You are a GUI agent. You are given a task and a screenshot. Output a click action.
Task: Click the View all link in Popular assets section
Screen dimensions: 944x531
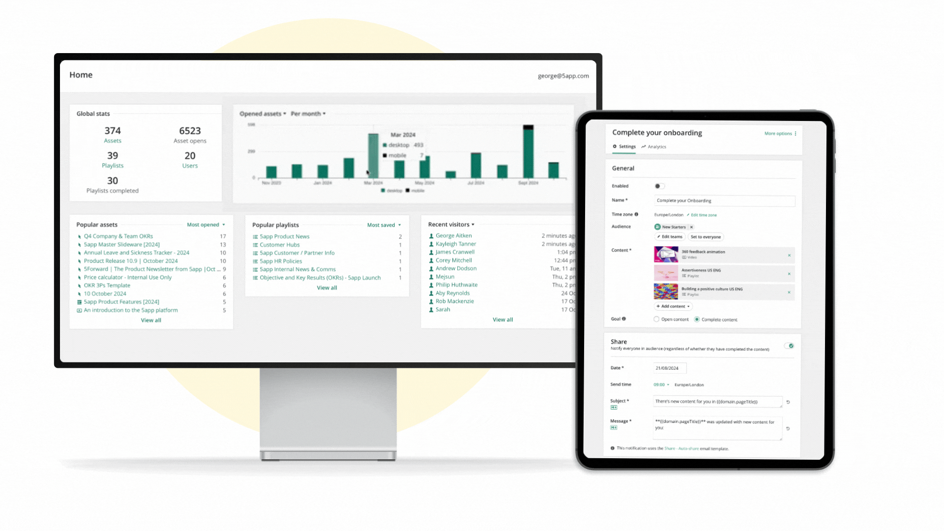pos(150,320)
